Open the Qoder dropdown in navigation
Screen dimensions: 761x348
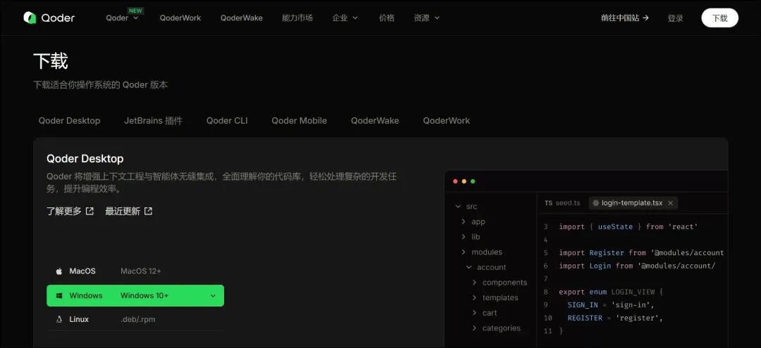(x=122, y=18)
